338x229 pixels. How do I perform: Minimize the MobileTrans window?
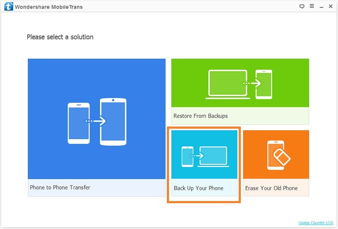(322, 7)
